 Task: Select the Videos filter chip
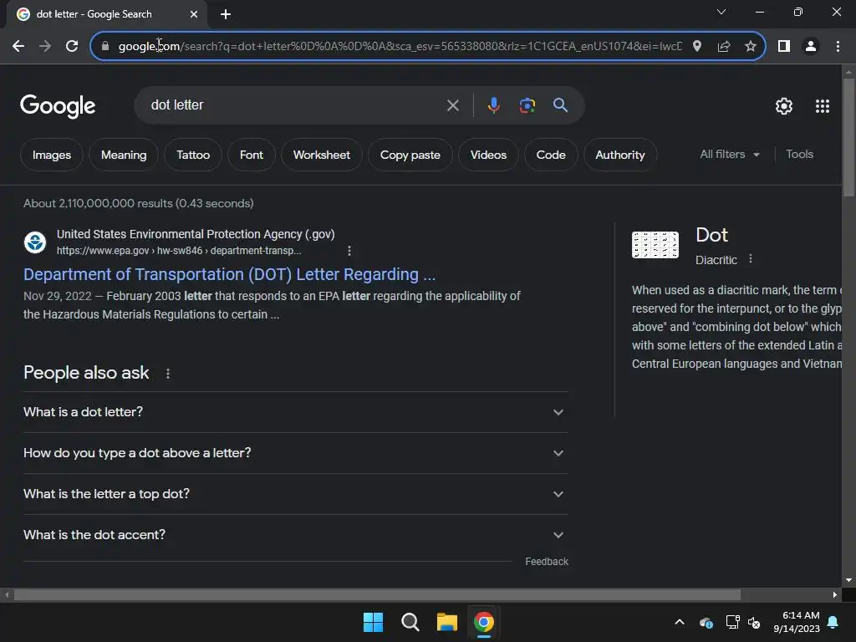pos(488,155)
